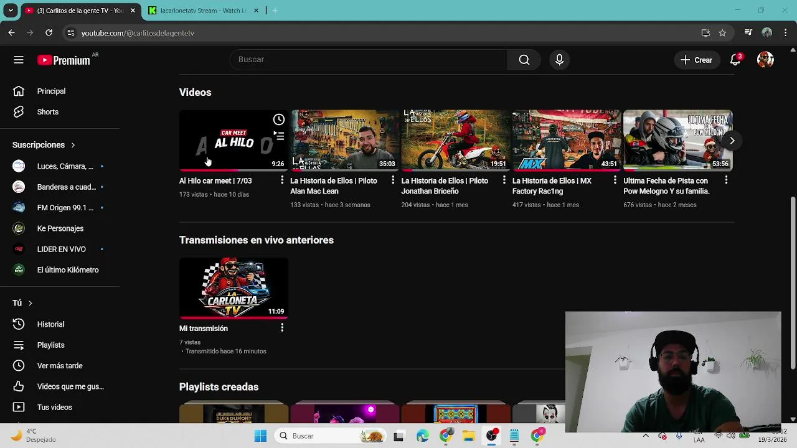Open options for Piloto Jonathan Briceño video
This screenshot has width=797, height=448.
504,180
